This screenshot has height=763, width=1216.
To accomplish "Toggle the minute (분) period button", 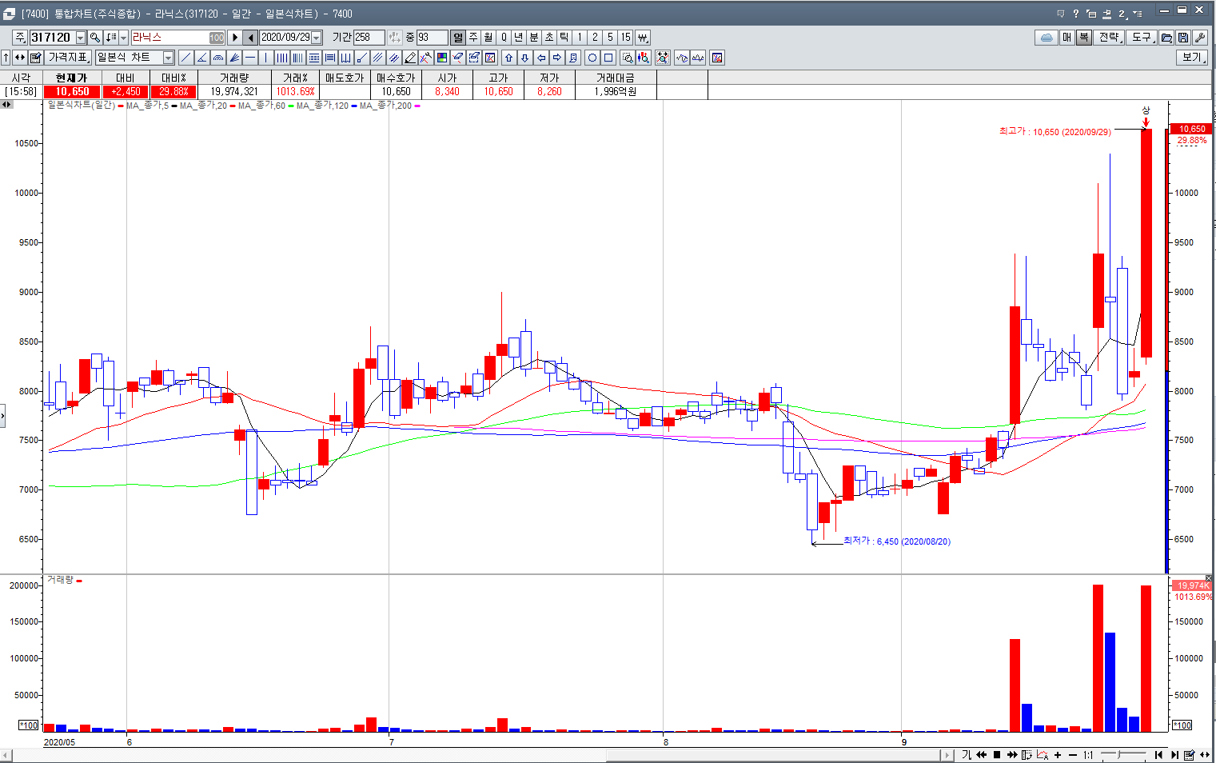I will (534, 38).
